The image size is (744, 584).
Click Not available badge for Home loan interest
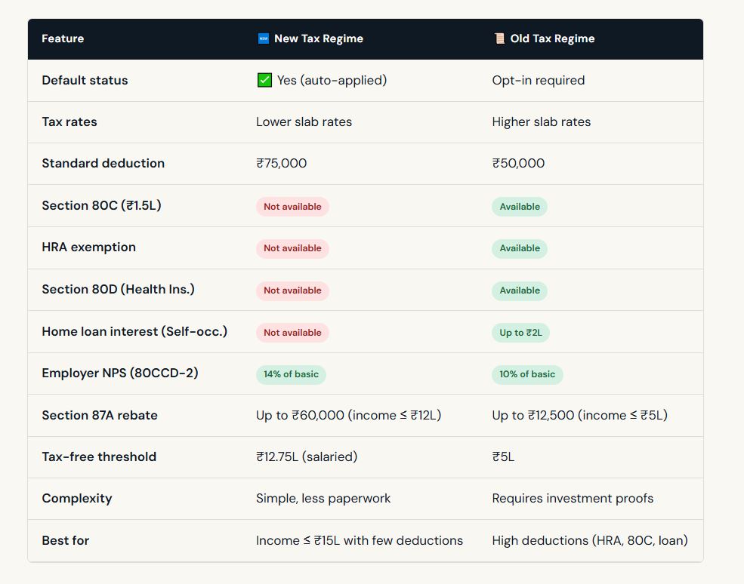[x=292, y=333]
